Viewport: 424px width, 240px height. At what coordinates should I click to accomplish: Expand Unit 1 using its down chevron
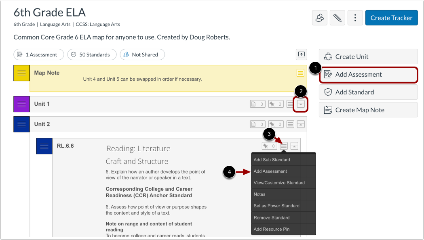tap(300, 104)
